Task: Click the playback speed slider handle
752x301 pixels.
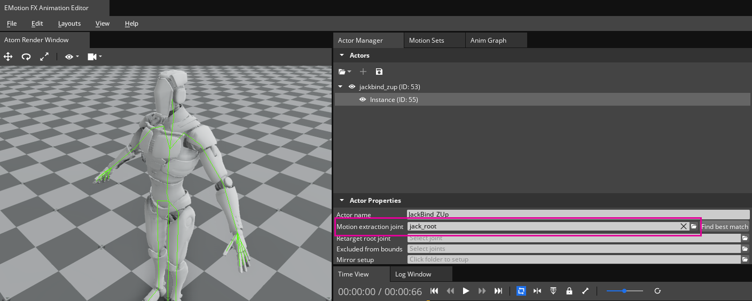Action: [624, 291]
